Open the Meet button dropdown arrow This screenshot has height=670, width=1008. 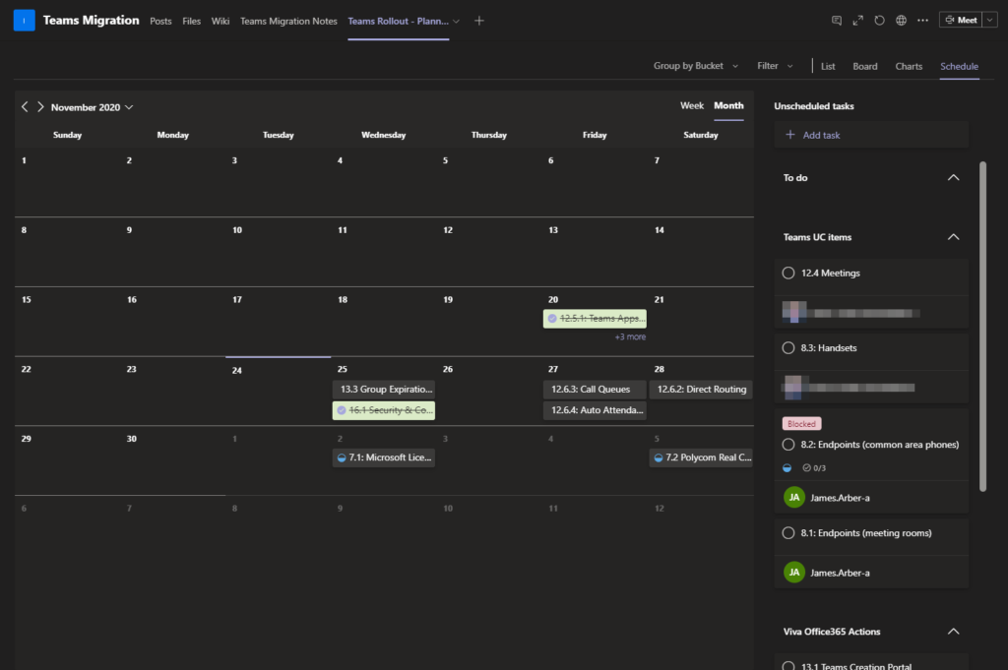tap(990, 21)
